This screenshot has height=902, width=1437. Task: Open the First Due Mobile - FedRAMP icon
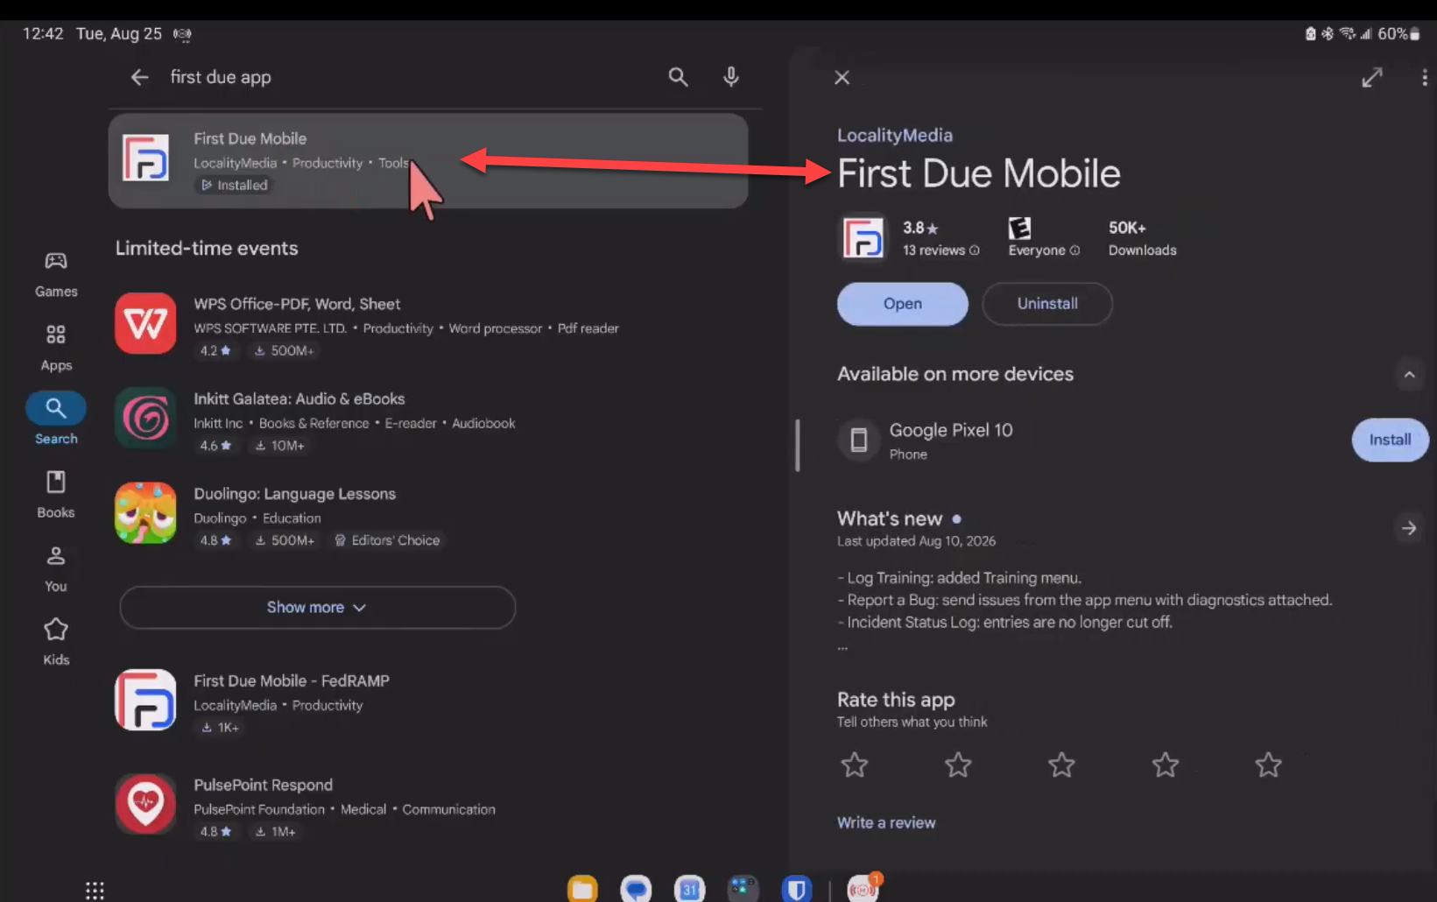click(x=145, y=700)
